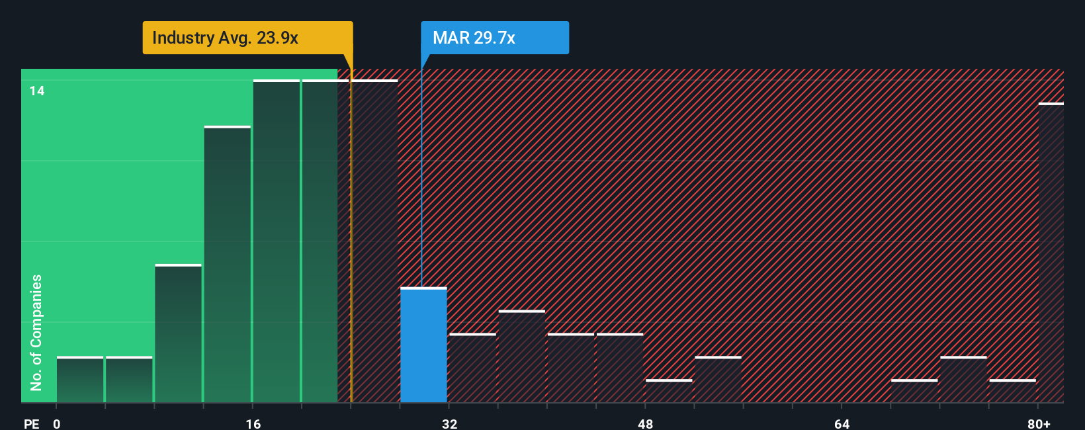Click the Industry Avg. 23.9x label
Image resolution: width=1085 pixels, height=430 pixels.
coord(247,38)
